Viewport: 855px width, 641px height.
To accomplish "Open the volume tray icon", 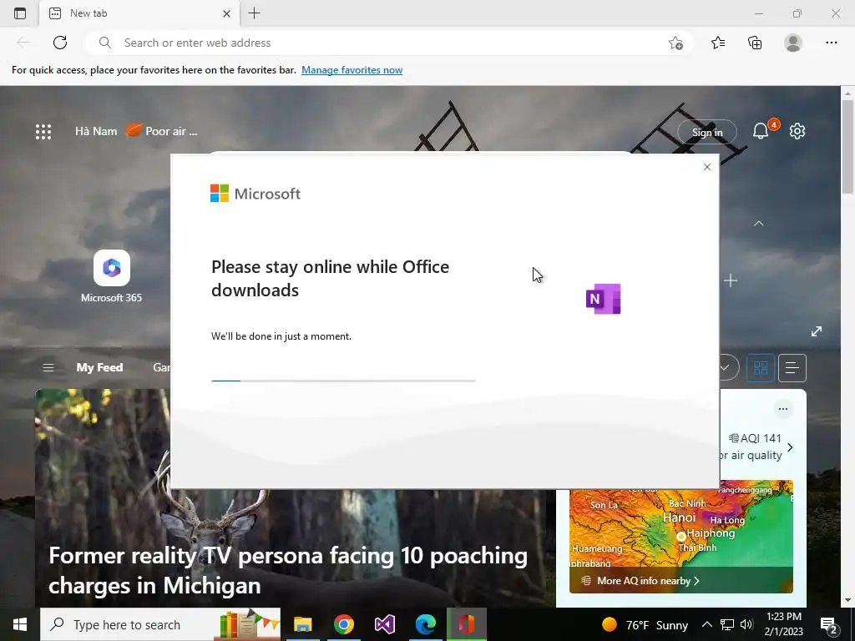I will click(x=746, y=624).
